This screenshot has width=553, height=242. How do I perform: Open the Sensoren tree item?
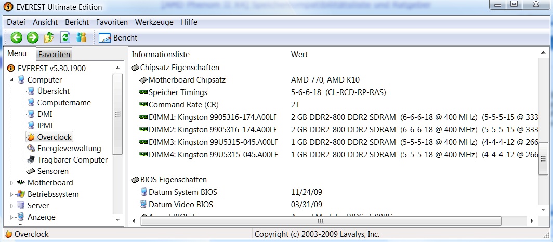pyautogui.click(x=53, y=171)
